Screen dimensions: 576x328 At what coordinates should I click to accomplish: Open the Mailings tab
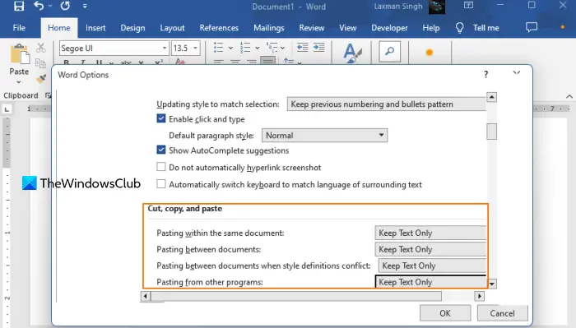(269, 28)
